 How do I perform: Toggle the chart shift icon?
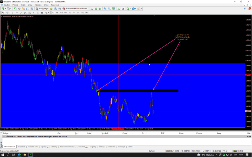tap(123, 9)
